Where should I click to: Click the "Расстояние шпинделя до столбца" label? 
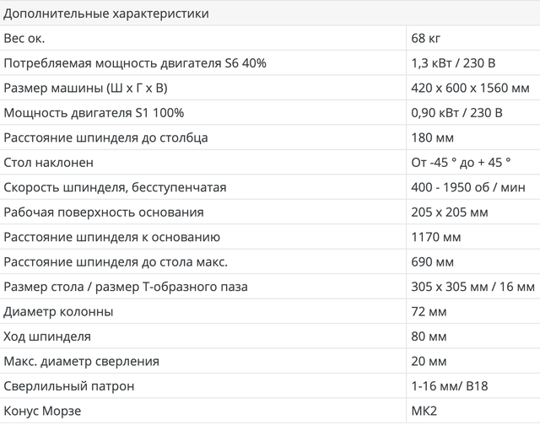(105, 137)
